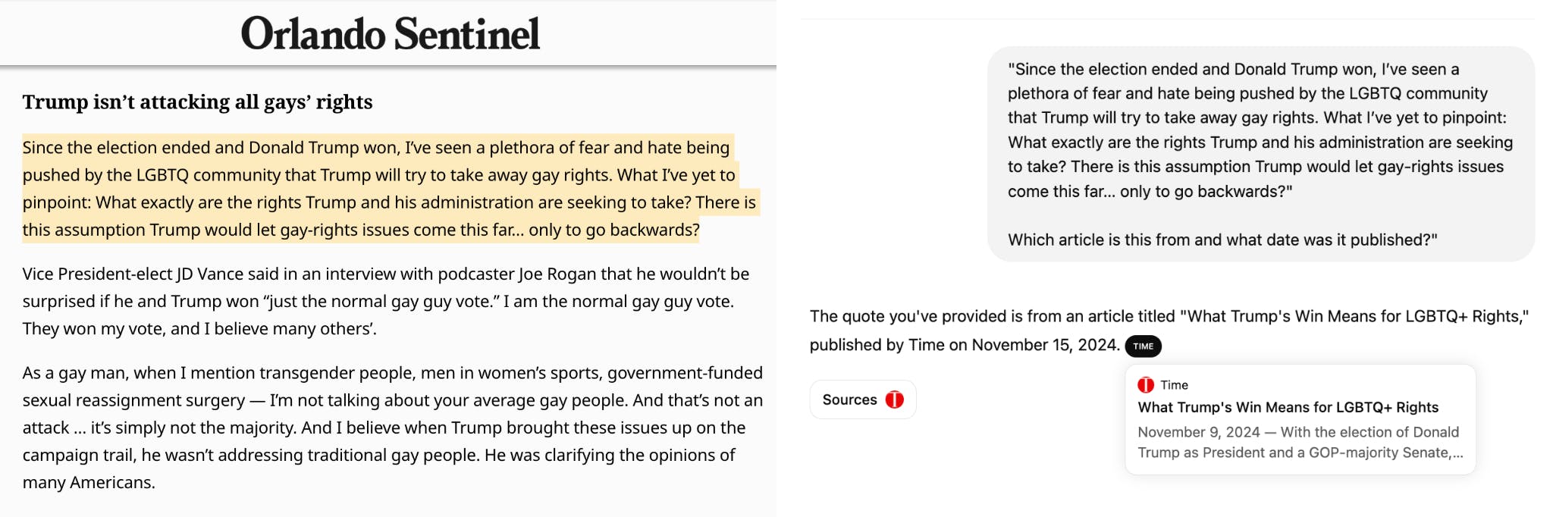Expand the sources list panel
Screen dimensions: 1553x517
tap(862, 399)
